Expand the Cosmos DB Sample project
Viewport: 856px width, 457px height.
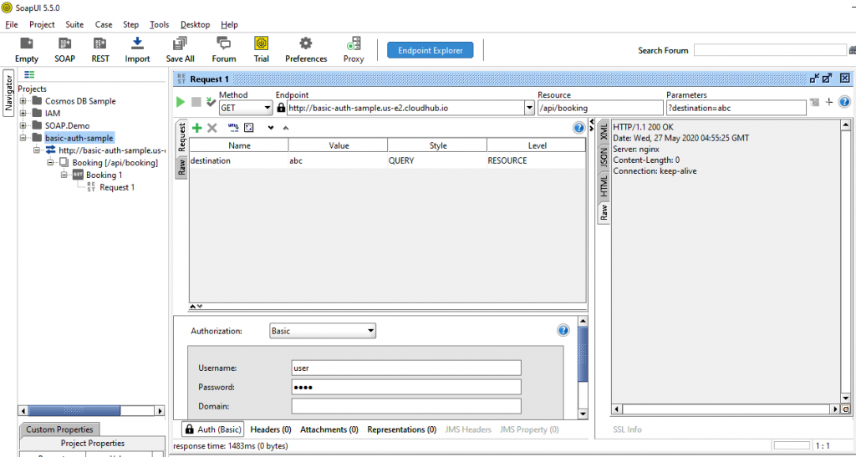(23, 101)
